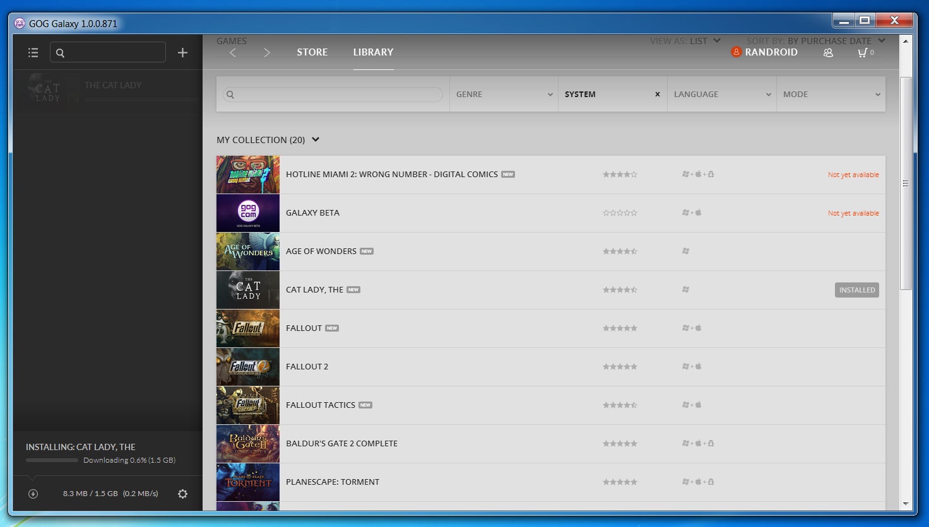
Task: Click the Cat Lady download progress bar
Action: coord(52,460)
